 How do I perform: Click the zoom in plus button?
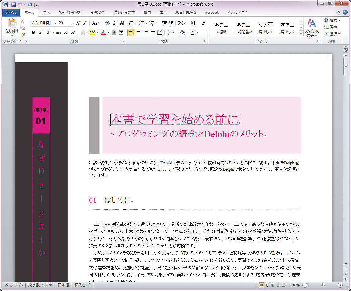coord(340,285)
